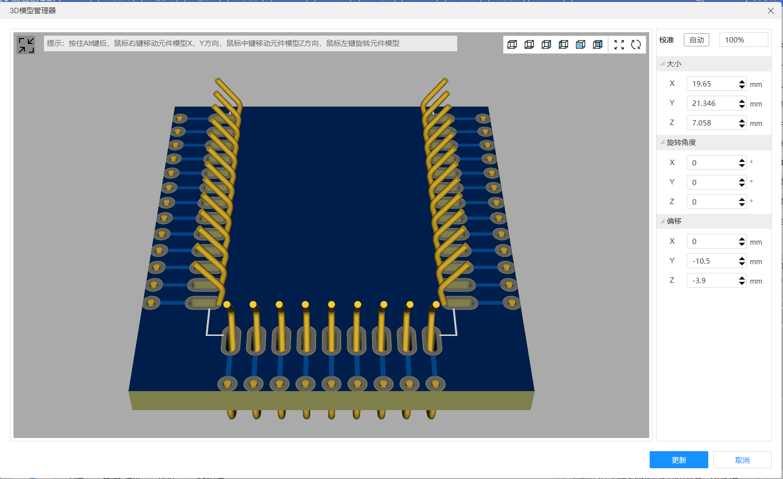This screenshot has height=479, width=783.
Task: Click the 100% calibration input field
Action: tap(743, 40)
